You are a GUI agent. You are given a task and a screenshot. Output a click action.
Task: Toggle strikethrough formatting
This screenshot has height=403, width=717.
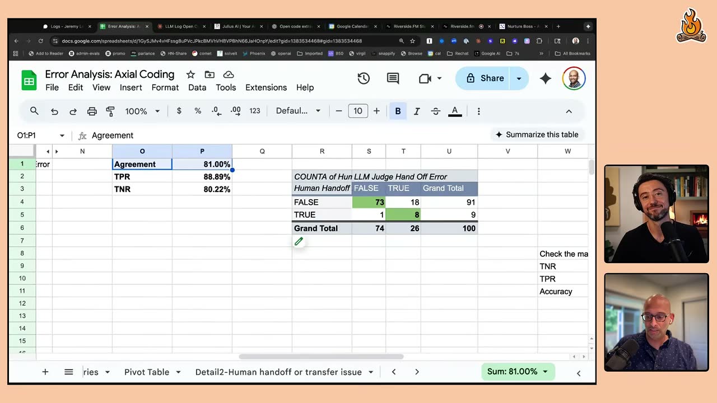pyautogui.click(x=436, y=111)
